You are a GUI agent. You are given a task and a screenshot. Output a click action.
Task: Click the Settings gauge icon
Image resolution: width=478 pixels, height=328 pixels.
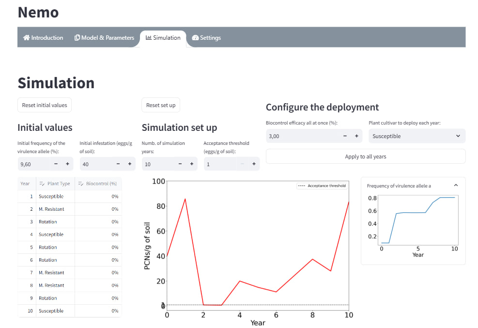click(x=195, y=38)
